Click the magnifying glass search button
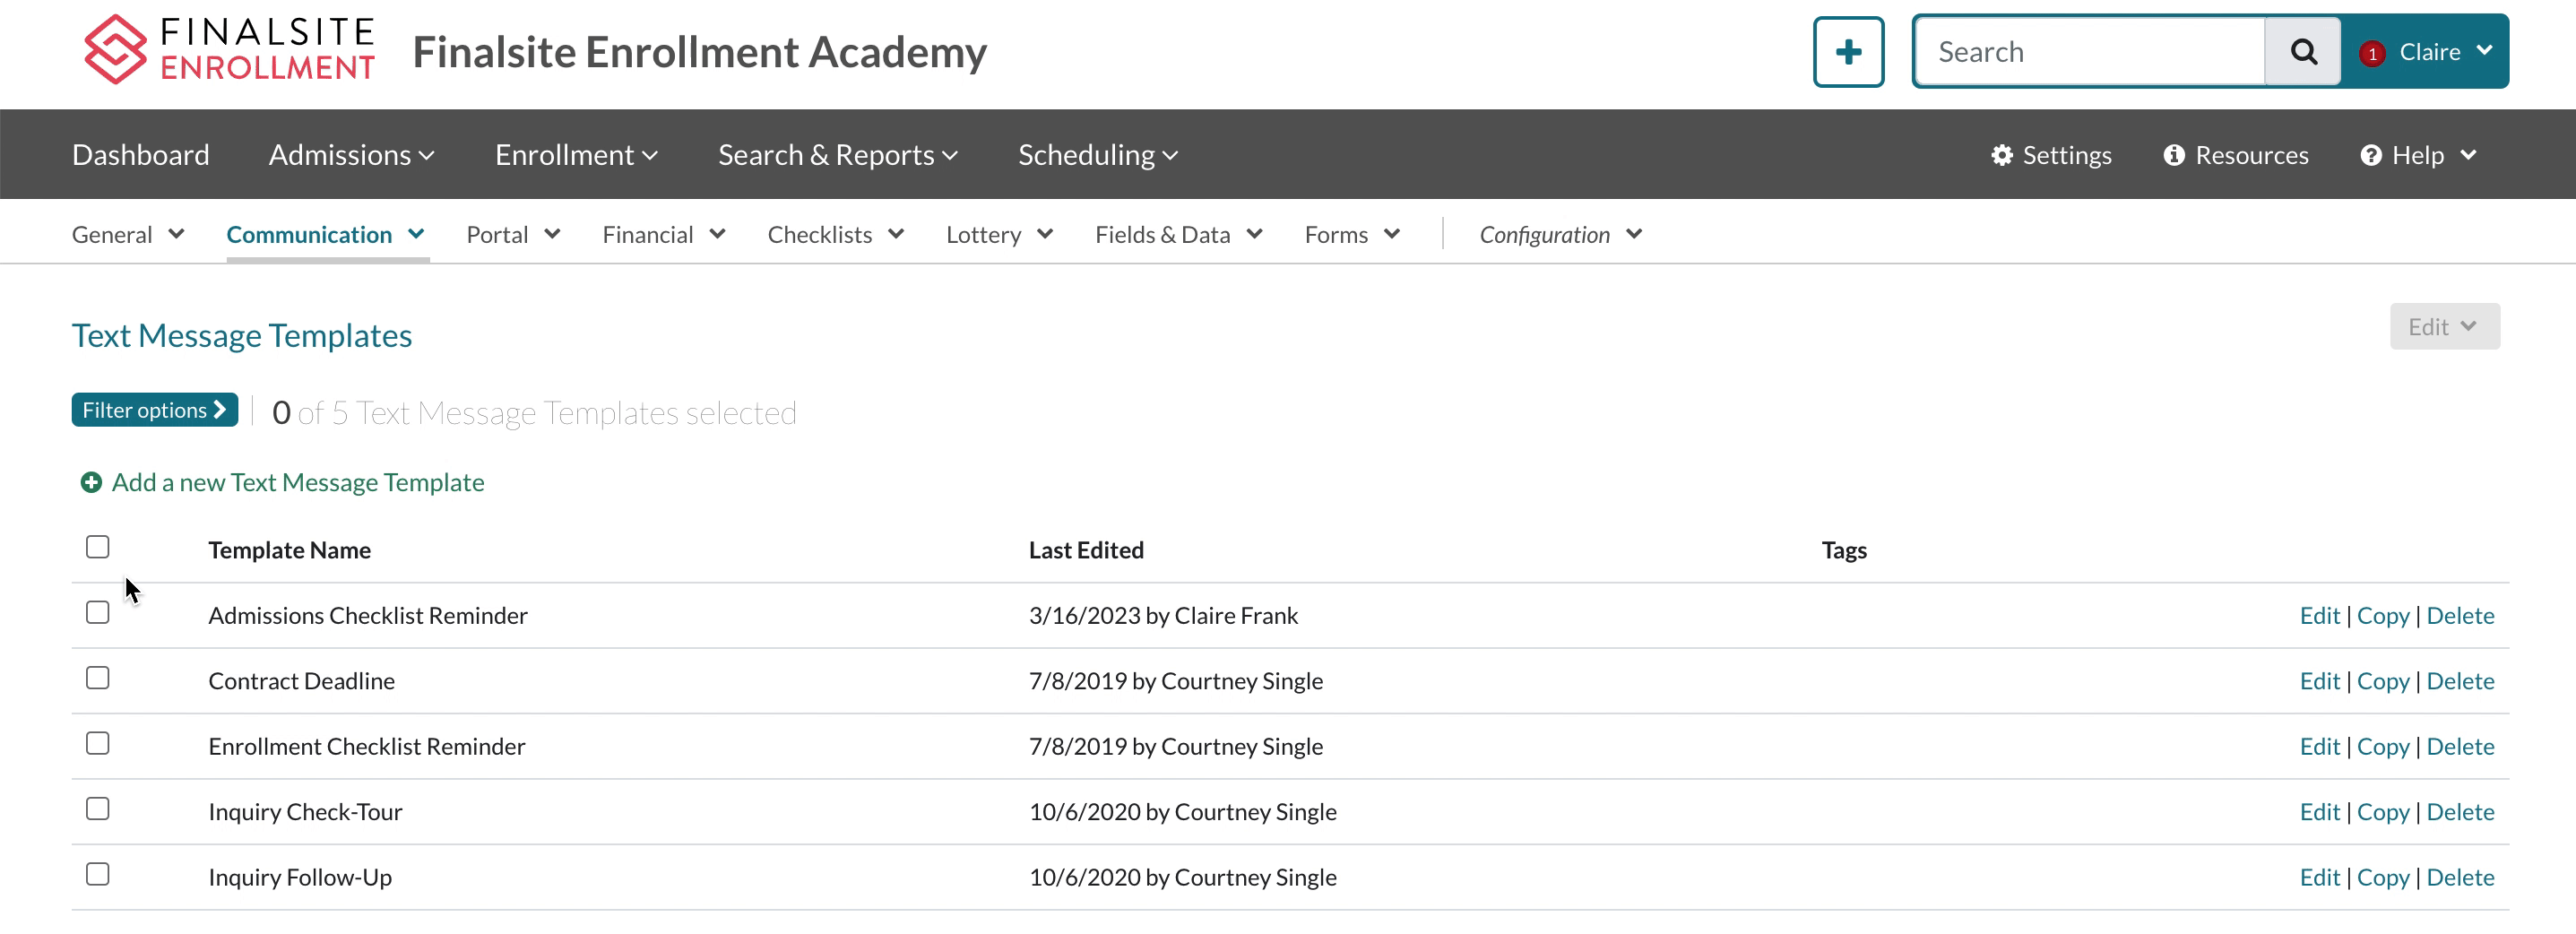The height and width of the screenshot is (934, 2576). tap(2302, 52)
